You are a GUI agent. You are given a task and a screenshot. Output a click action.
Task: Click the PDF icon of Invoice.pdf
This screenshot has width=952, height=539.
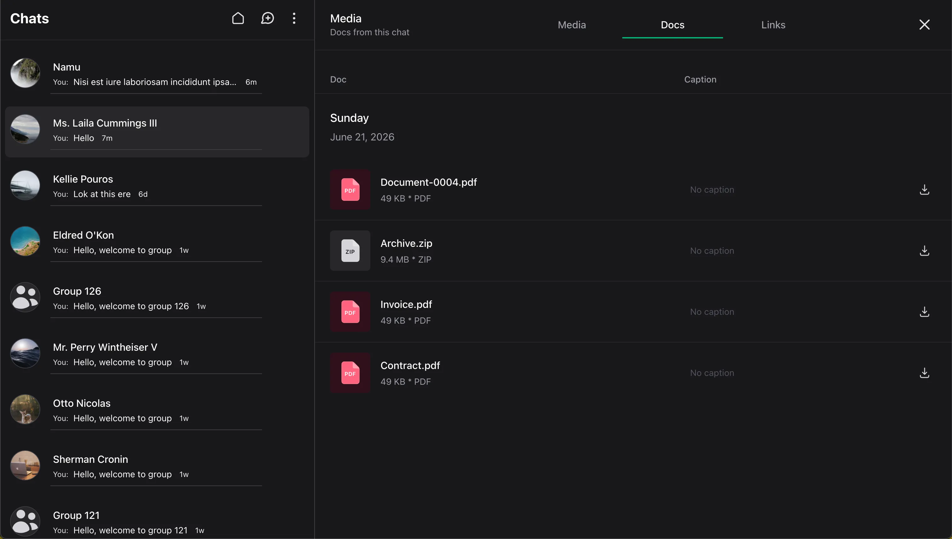[350, 312]
